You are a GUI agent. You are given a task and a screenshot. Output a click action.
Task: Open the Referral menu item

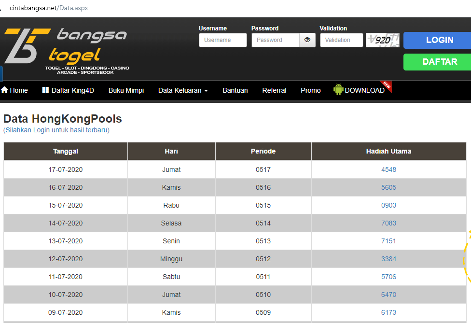(x=274, y=90)
